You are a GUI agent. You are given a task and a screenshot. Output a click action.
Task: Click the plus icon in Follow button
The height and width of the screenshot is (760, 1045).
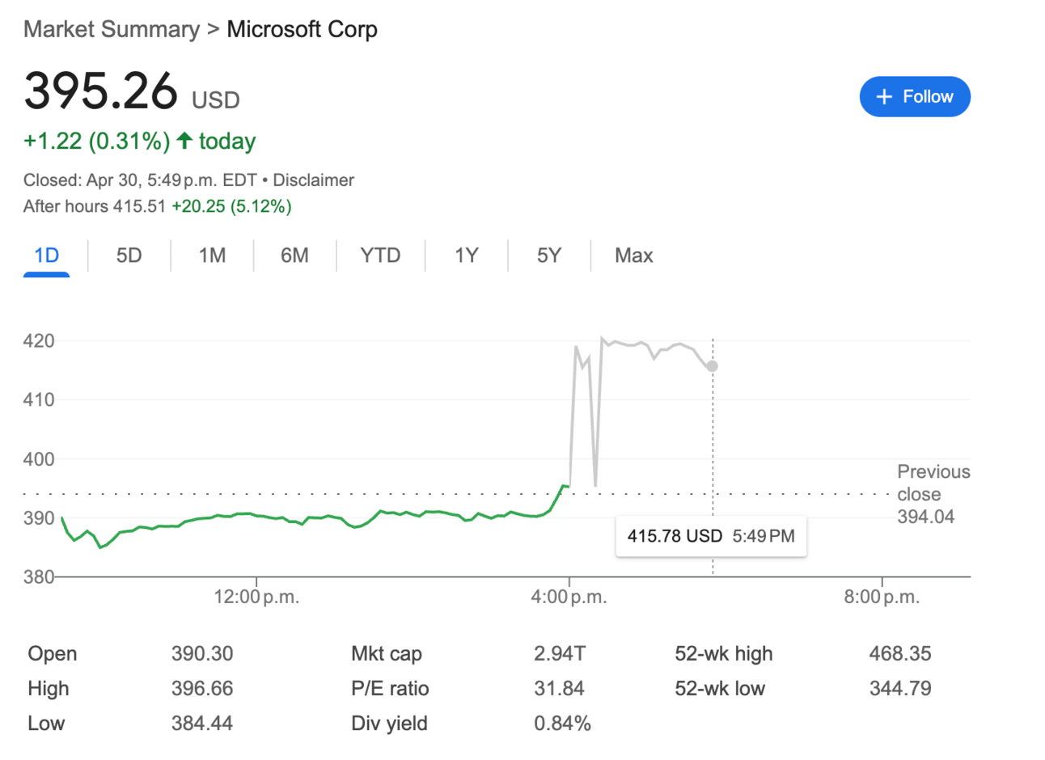[x=884, y=97]
